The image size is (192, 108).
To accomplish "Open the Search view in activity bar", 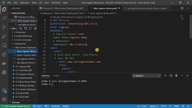I will 4,18.
